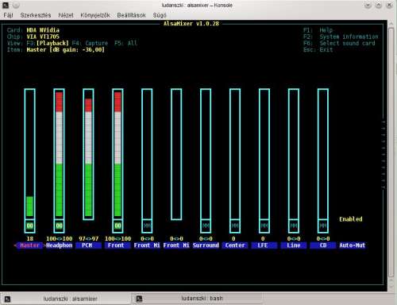The image size is (397, 305).
Task: Open the Súgó menu
Action: (160, 15)
